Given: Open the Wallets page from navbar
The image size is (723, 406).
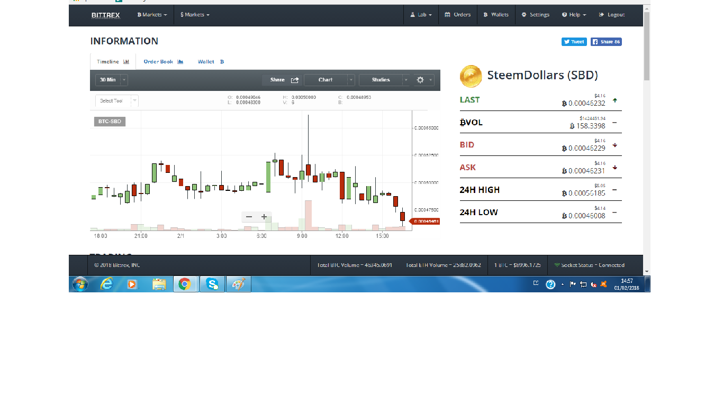Looking at the screenshot, I should point(496,15).
